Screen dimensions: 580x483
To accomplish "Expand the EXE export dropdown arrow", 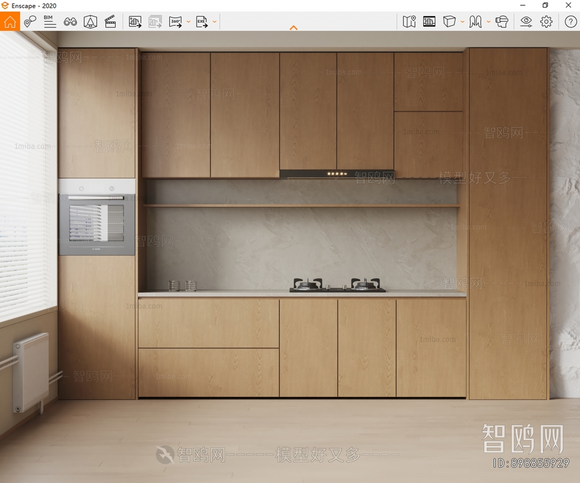I will [215, 22].
